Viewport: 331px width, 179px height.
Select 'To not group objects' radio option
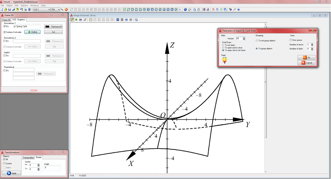[x=257, y=41]
